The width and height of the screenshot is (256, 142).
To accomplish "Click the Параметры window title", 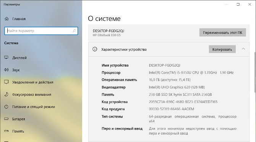I will [11, 5].
